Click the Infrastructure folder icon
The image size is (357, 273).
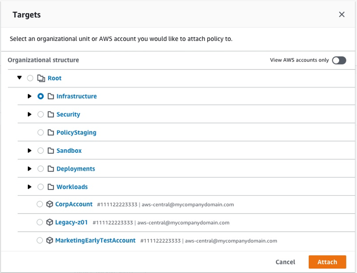point(51,96)
